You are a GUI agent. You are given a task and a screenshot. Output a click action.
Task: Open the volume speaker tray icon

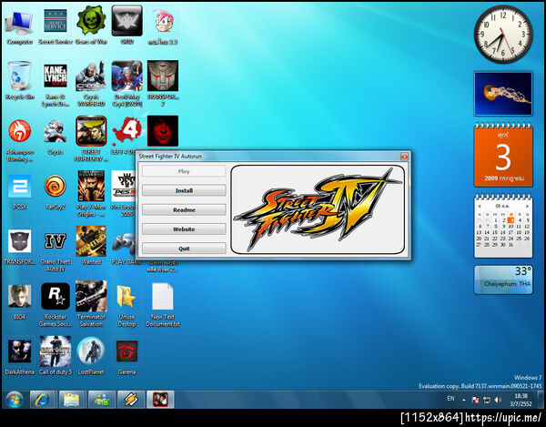(498, 401)
